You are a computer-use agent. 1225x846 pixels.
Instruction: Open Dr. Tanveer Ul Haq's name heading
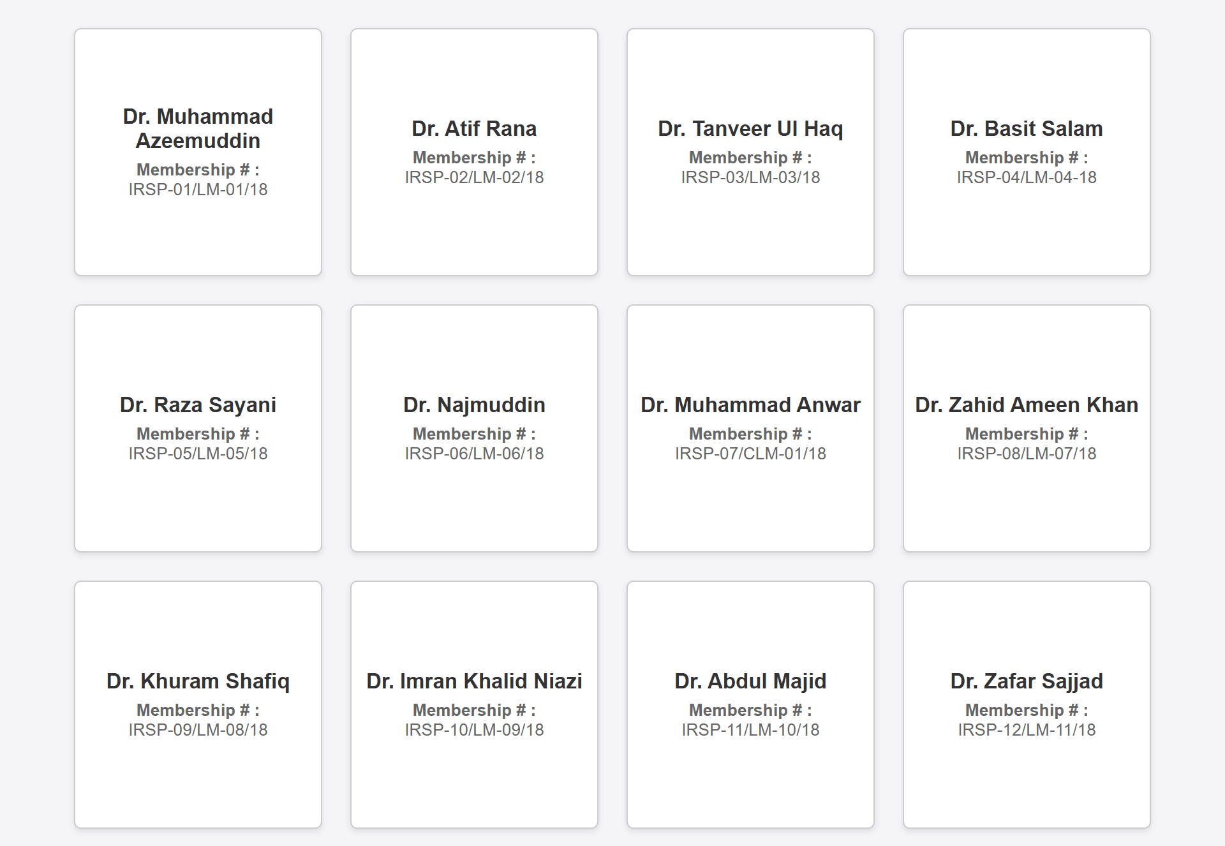(750, 128)
